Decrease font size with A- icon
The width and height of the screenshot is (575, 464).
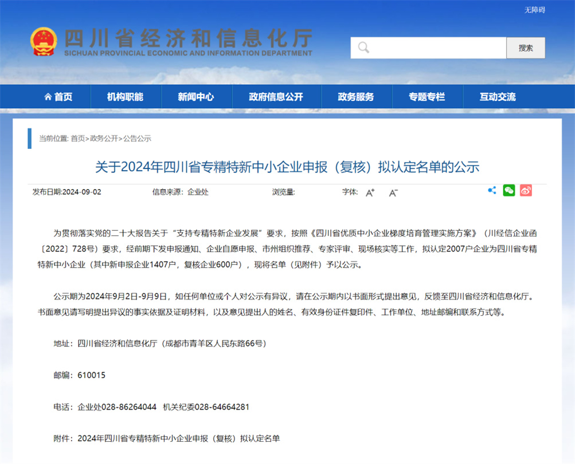click(393, 192)
